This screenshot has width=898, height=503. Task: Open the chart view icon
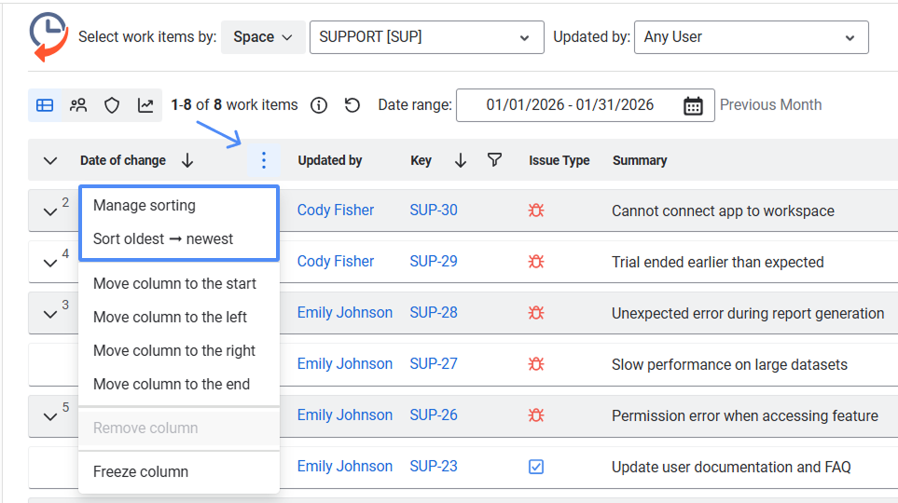[145, 105]
